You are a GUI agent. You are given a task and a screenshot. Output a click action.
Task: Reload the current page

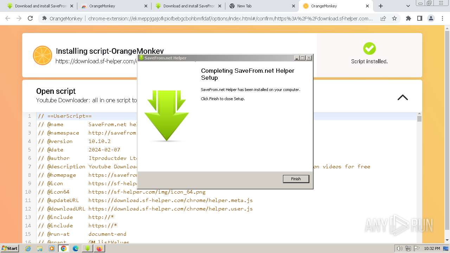pyautogui.click(x=30, y=18)
